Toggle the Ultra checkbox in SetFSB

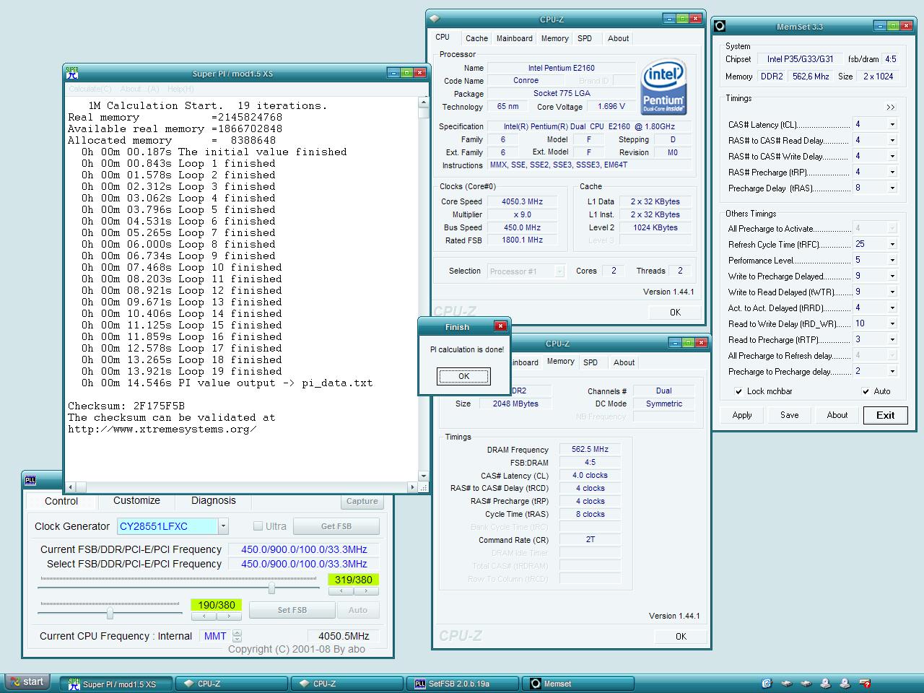pos(258,526)
